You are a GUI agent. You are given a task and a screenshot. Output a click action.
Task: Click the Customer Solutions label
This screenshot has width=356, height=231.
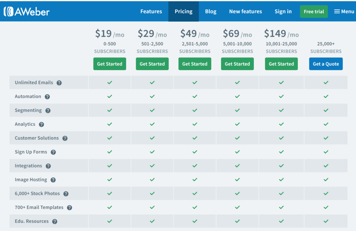tap(37, 138)
